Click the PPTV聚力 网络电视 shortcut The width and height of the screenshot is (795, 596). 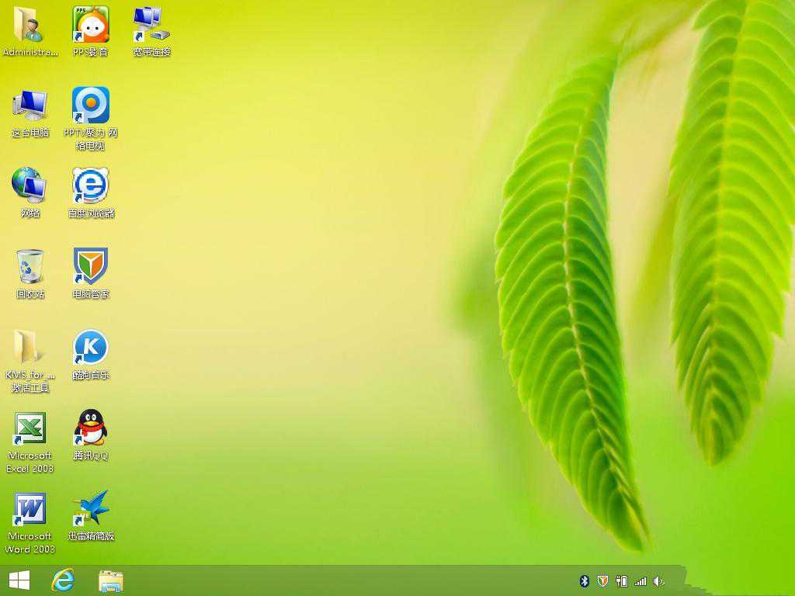91,106
